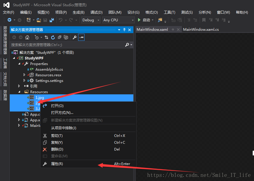Open the 视图(V) menu
Viewport: 254px width, 181px height.
(x=43, y=12)
